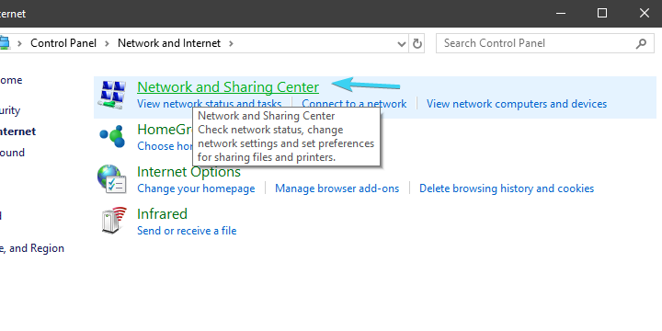Click the Control Panel breadcrumb
Image resolution: width=662 pixels, height=331 pixels.
click(63, 43)
